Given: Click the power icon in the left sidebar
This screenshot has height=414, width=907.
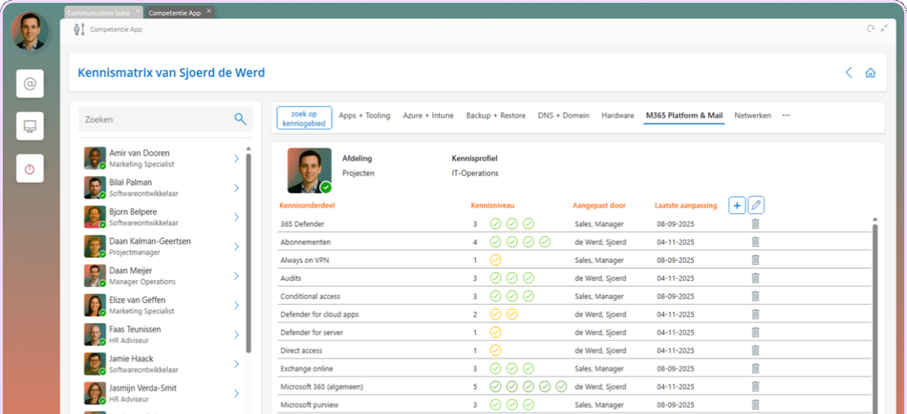Looking at the screenshot, I should (x=29, y=168).
